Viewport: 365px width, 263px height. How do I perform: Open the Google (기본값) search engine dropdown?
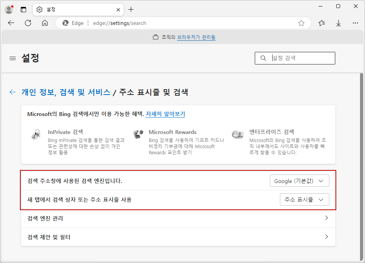click(x=299, y=181)
